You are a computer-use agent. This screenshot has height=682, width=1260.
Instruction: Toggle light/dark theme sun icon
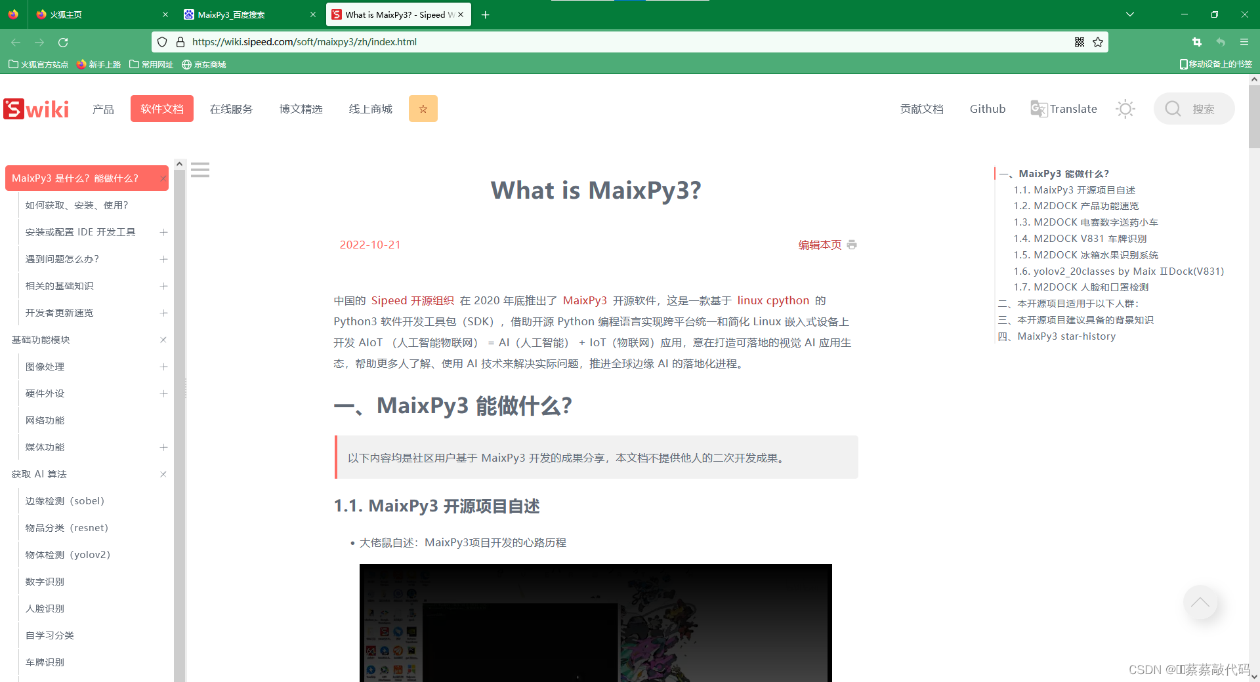pos(1125,109)
